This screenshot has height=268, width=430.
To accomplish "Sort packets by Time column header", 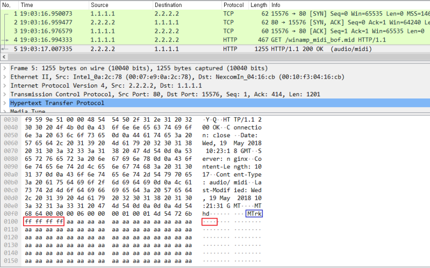I will click(27, 5).
